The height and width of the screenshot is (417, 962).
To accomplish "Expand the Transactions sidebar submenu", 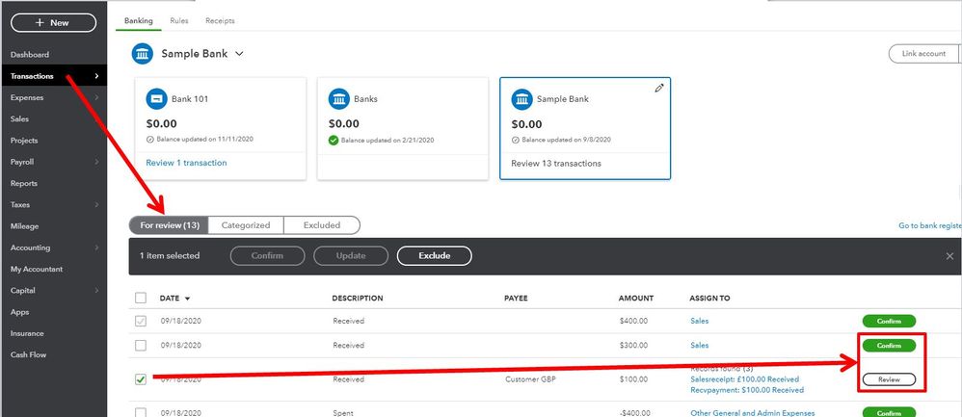I will (96, 76).
